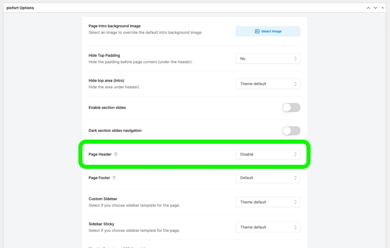Click the Page Footer label text
390x248 pixels.
pos(99,178)
